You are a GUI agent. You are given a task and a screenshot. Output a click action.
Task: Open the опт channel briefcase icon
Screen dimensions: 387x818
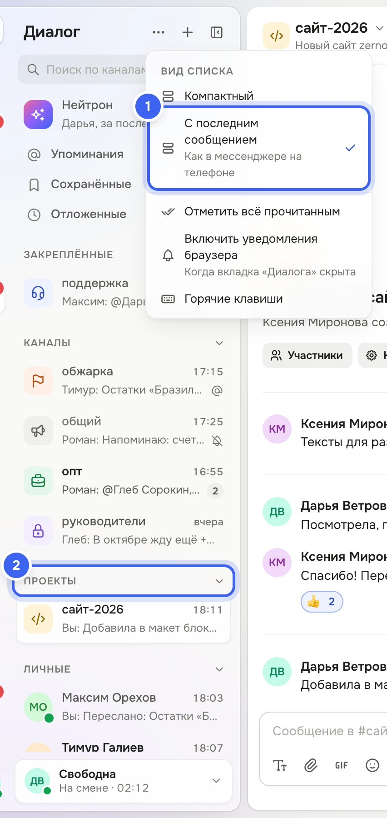point(38,480)
